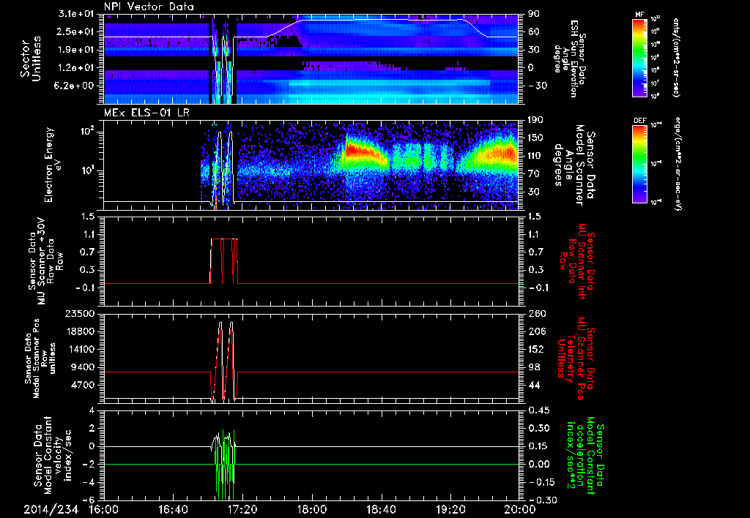Click the "110" scanner angle tick

point(535,156)
